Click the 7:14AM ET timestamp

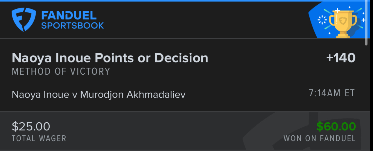[332, 93]
